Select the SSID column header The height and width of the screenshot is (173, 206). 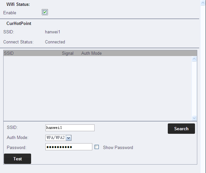tap(9, 53)
